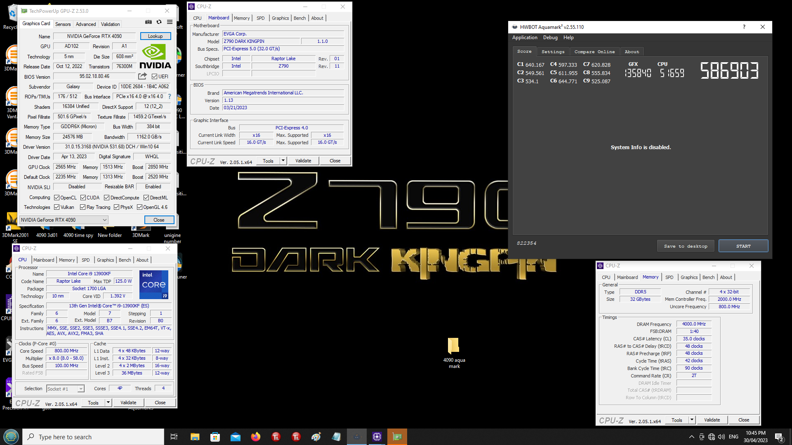Screen dimensions: 792x445
Task: Open Microsoft Store from the taskbar
Action: [215, 437]
